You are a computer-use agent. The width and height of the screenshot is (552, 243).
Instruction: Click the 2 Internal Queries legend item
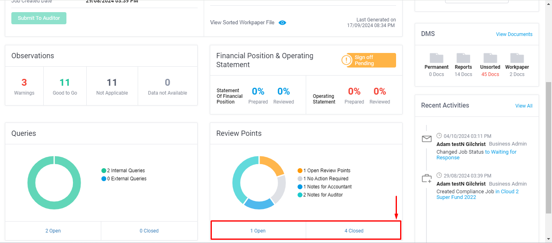[123, 171]
